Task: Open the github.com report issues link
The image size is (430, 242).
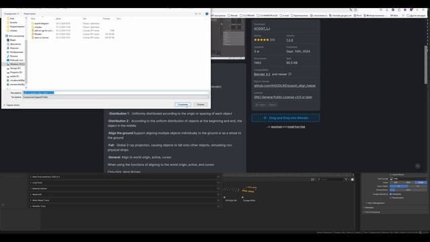Action: click(285, 85)
